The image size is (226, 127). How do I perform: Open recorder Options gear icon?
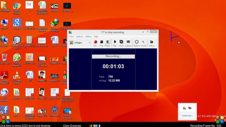click(137, 43)
